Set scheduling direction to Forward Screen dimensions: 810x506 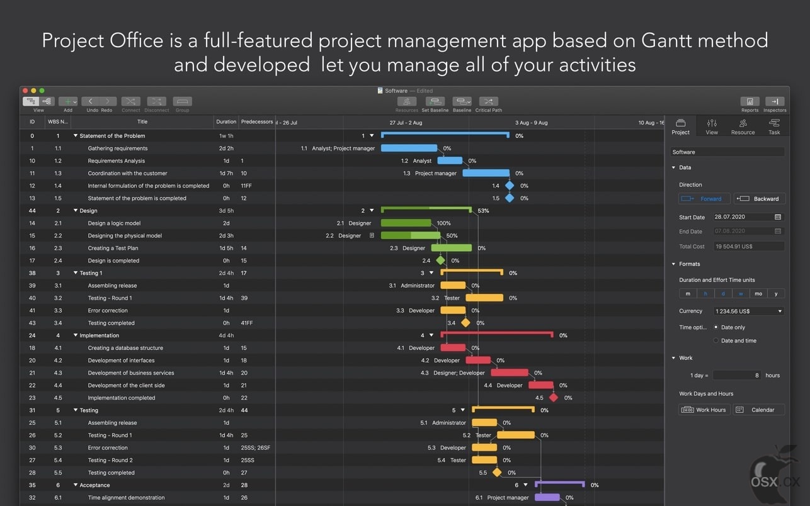(x=704, y=199)
